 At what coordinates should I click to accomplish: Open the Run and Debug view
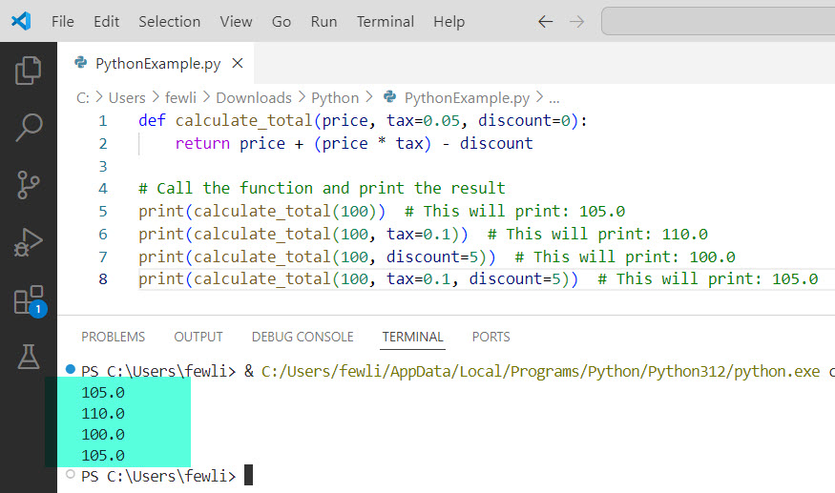(x=29, y=242)
